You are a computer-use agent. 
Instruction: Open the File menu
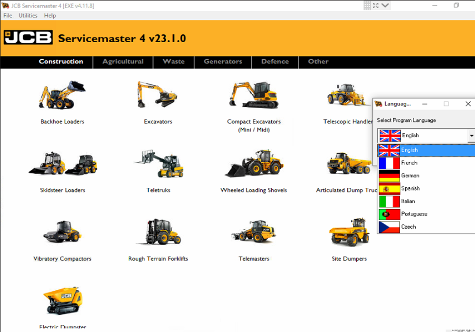point(8,16)
